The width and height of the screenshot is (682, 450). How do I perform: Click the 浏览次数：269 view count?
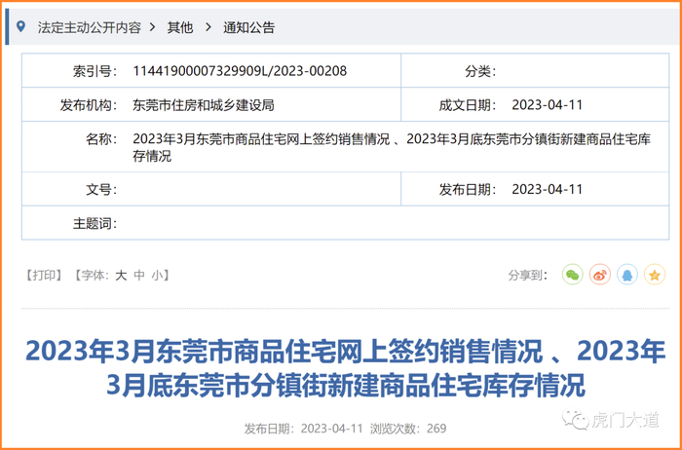click(408, 429)
